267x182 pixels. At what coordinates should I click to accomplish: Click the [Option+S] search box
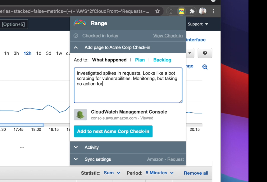coord(14,24)
